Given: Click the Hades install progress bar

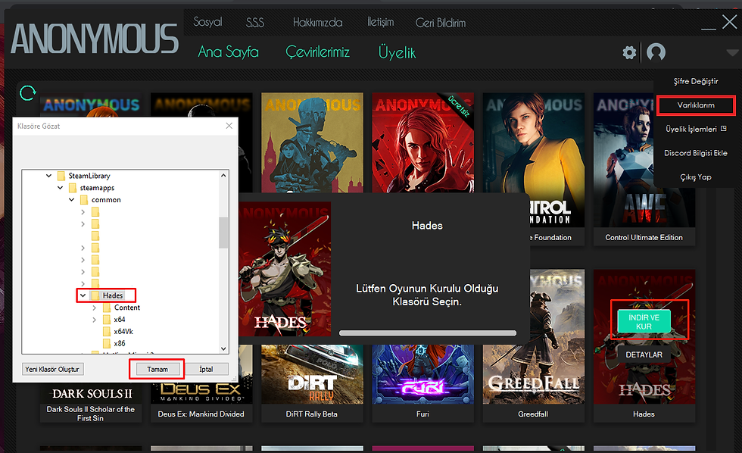Looking at the screenshot, I should (428, 333).
